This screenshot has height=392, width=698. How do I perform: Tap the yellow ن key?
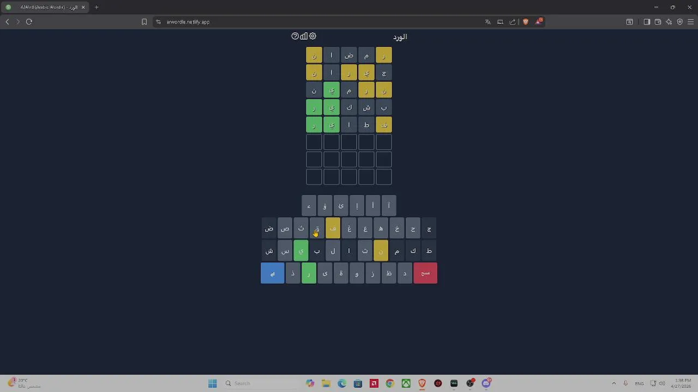pyautogui.click(x=381, y=251)
